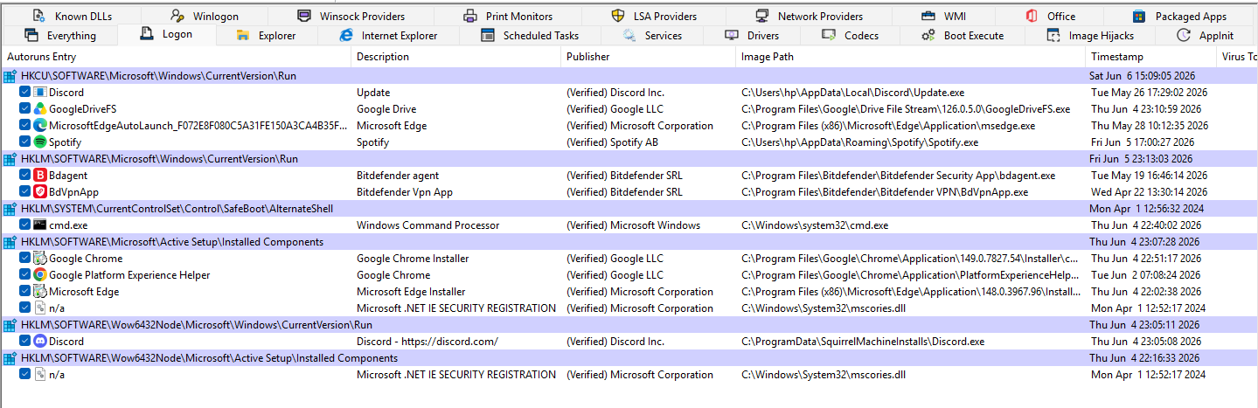
Task: Sort by the Timestamp column header
Action: coord(1150,57)
